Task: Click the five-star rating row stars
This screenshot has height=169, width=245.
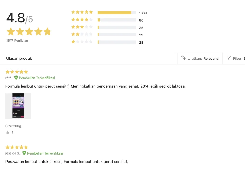Action: pyautogui.click(x=82, y=12)
